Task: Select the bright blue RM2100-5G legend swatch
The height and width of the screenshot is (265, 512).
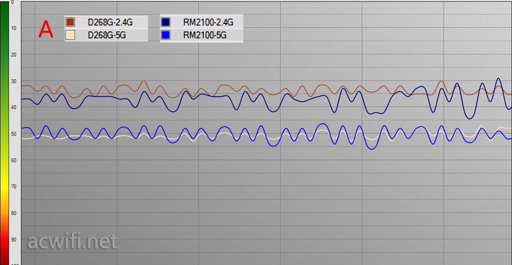Action: tap(166, 36)
